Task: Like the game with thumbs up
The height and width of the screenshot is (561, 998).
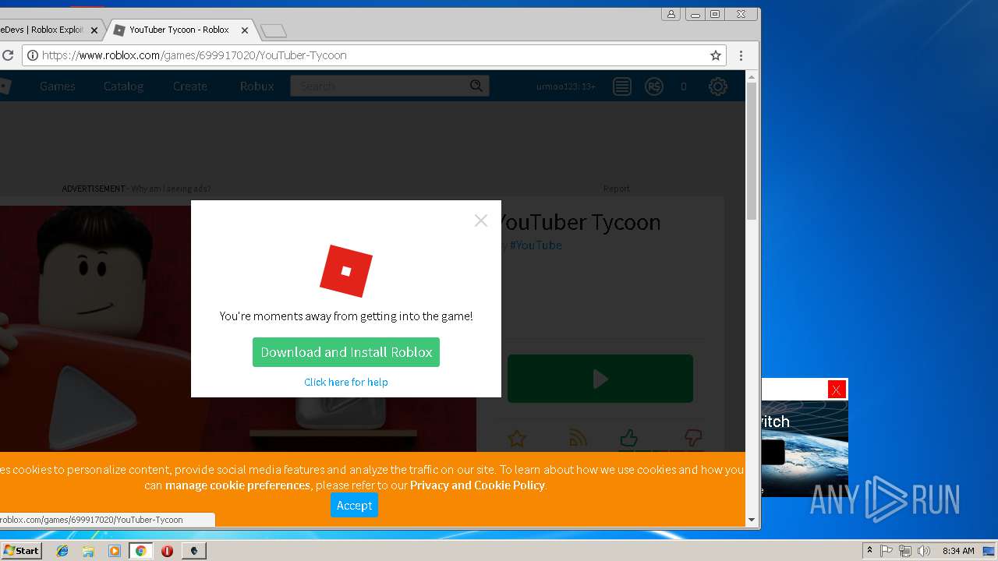Action: click(x=629, y=438)
